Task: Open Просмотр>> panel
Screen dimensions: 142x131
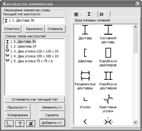Action: [17, 107]
